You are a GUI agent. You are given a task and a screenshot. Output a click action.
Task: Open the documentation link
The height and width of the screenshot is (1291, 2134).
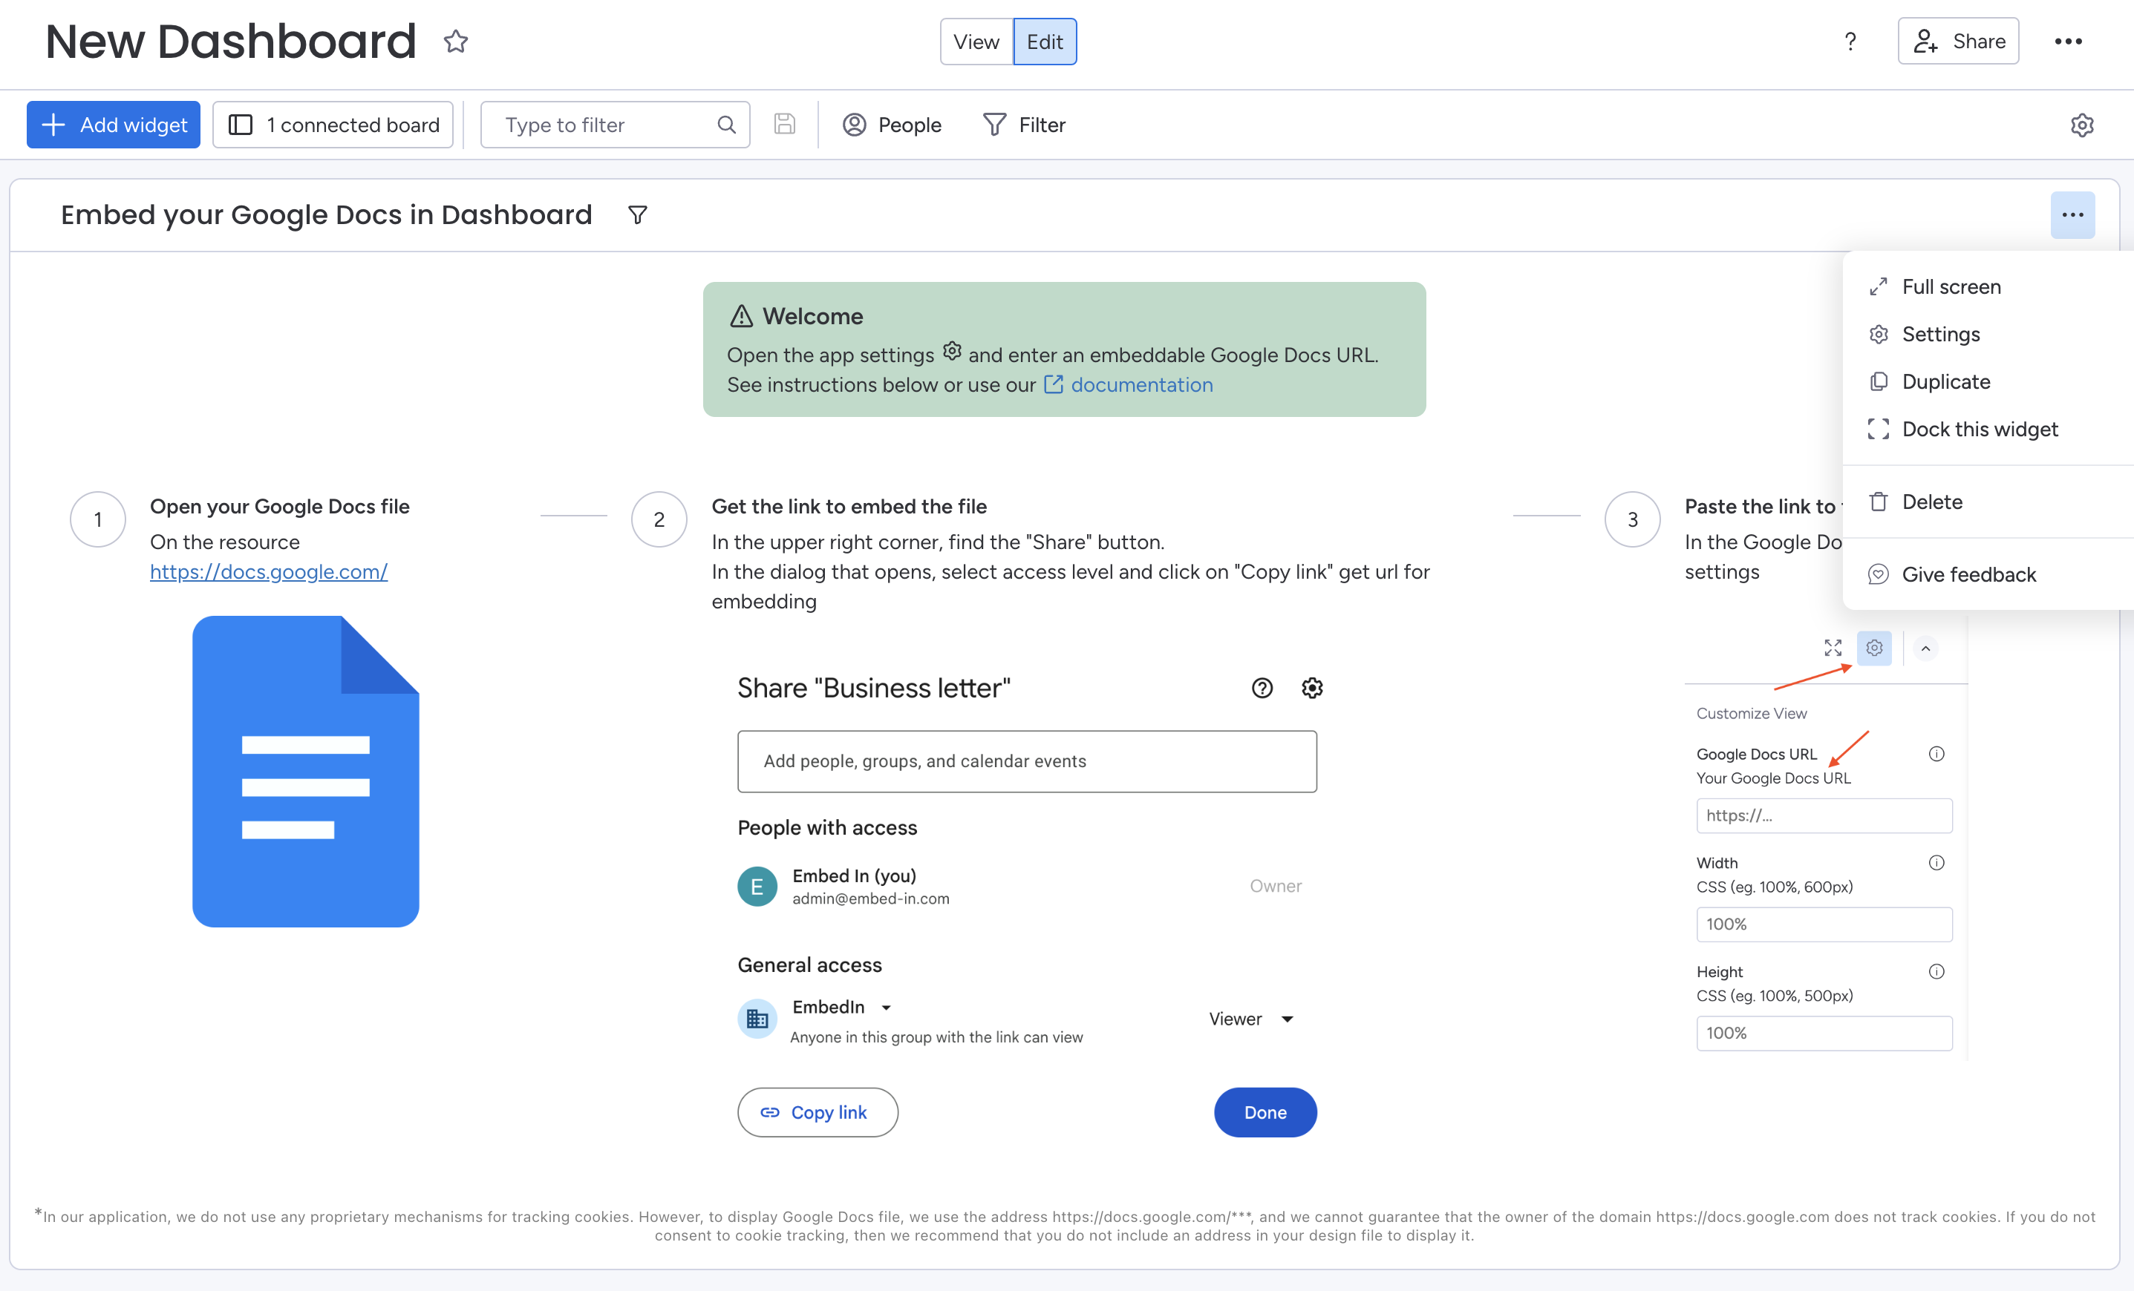tap(1141, 385)
